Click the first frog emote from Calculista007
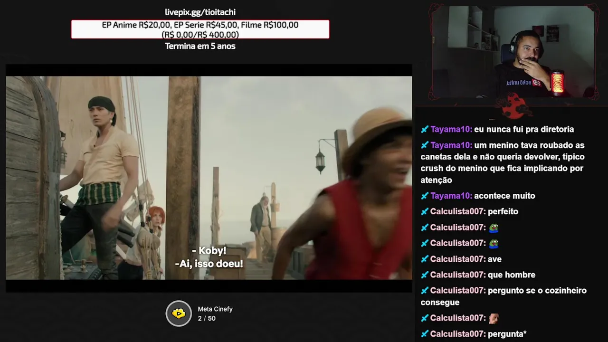 tap(494, 228)
